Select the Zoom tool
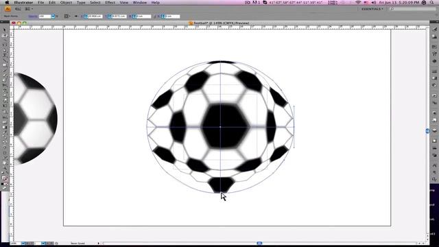The height and width of the screenshot is (247, 439). click(x=5, y=167)
